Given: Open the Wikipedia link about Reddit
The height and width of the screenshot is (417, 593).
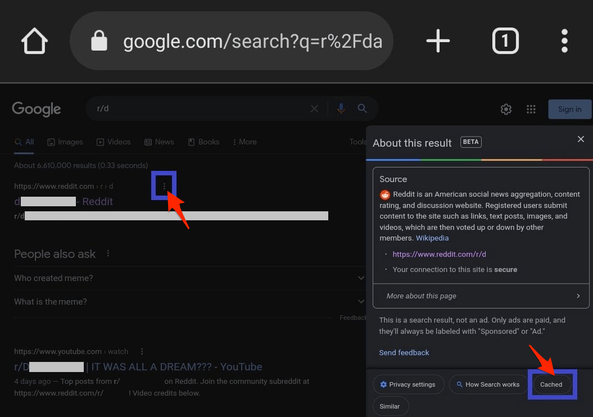Looking at the screenshot, I should 432,238.
